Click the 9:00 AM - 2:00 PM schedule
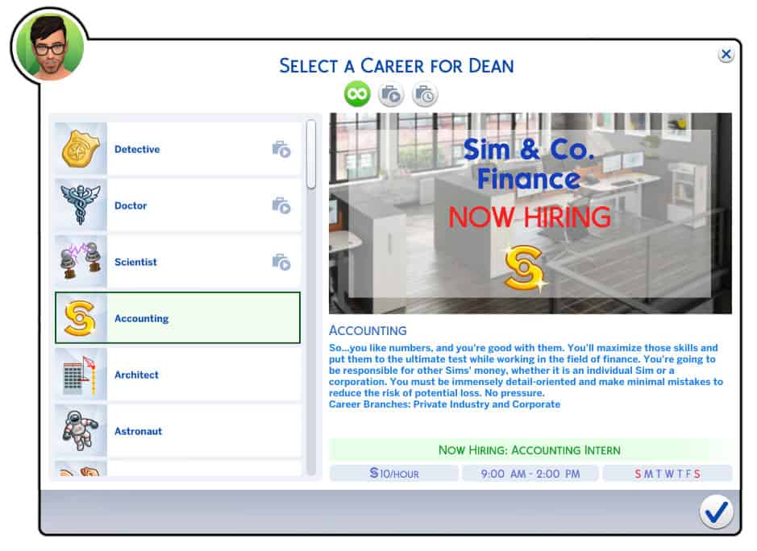Viewport: 757px width, 551px height. click(x=530, y=474)
